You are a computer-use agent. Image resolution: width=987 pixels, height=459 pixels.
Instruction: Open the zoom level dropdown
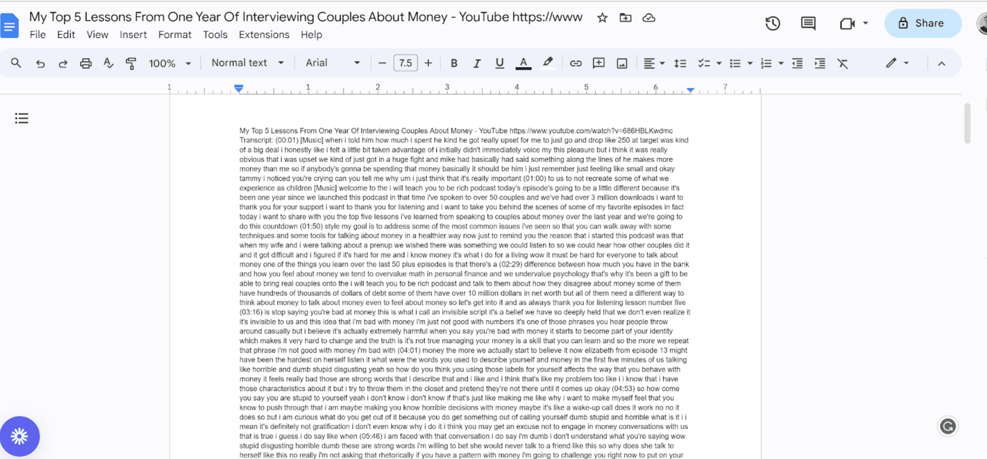tap(170, 63)
